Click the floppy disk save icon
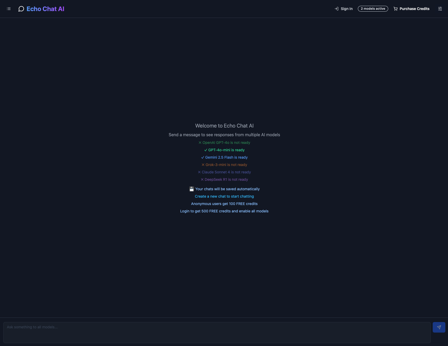The height and width of the screenshot is (346, 448). [x=192, y=189]
